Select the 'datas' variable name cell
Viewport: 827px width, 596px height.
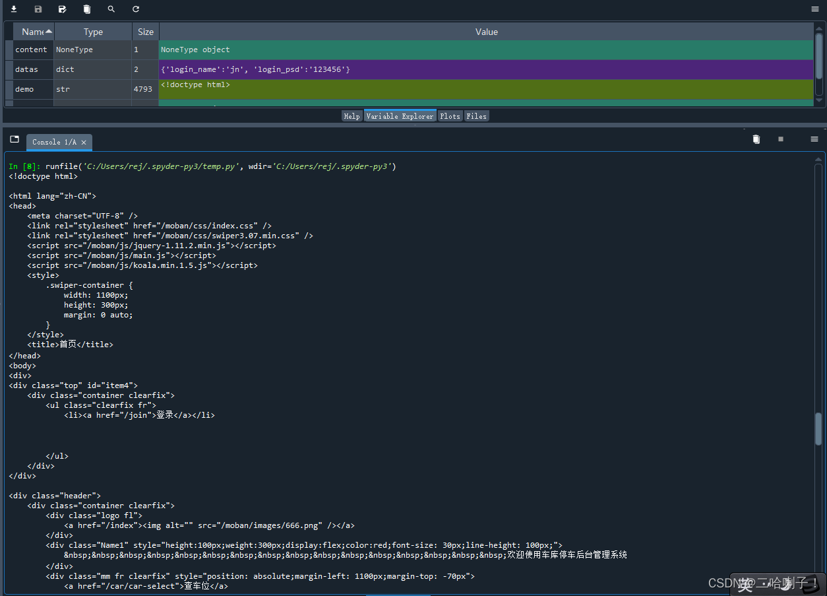click(33, 70)
